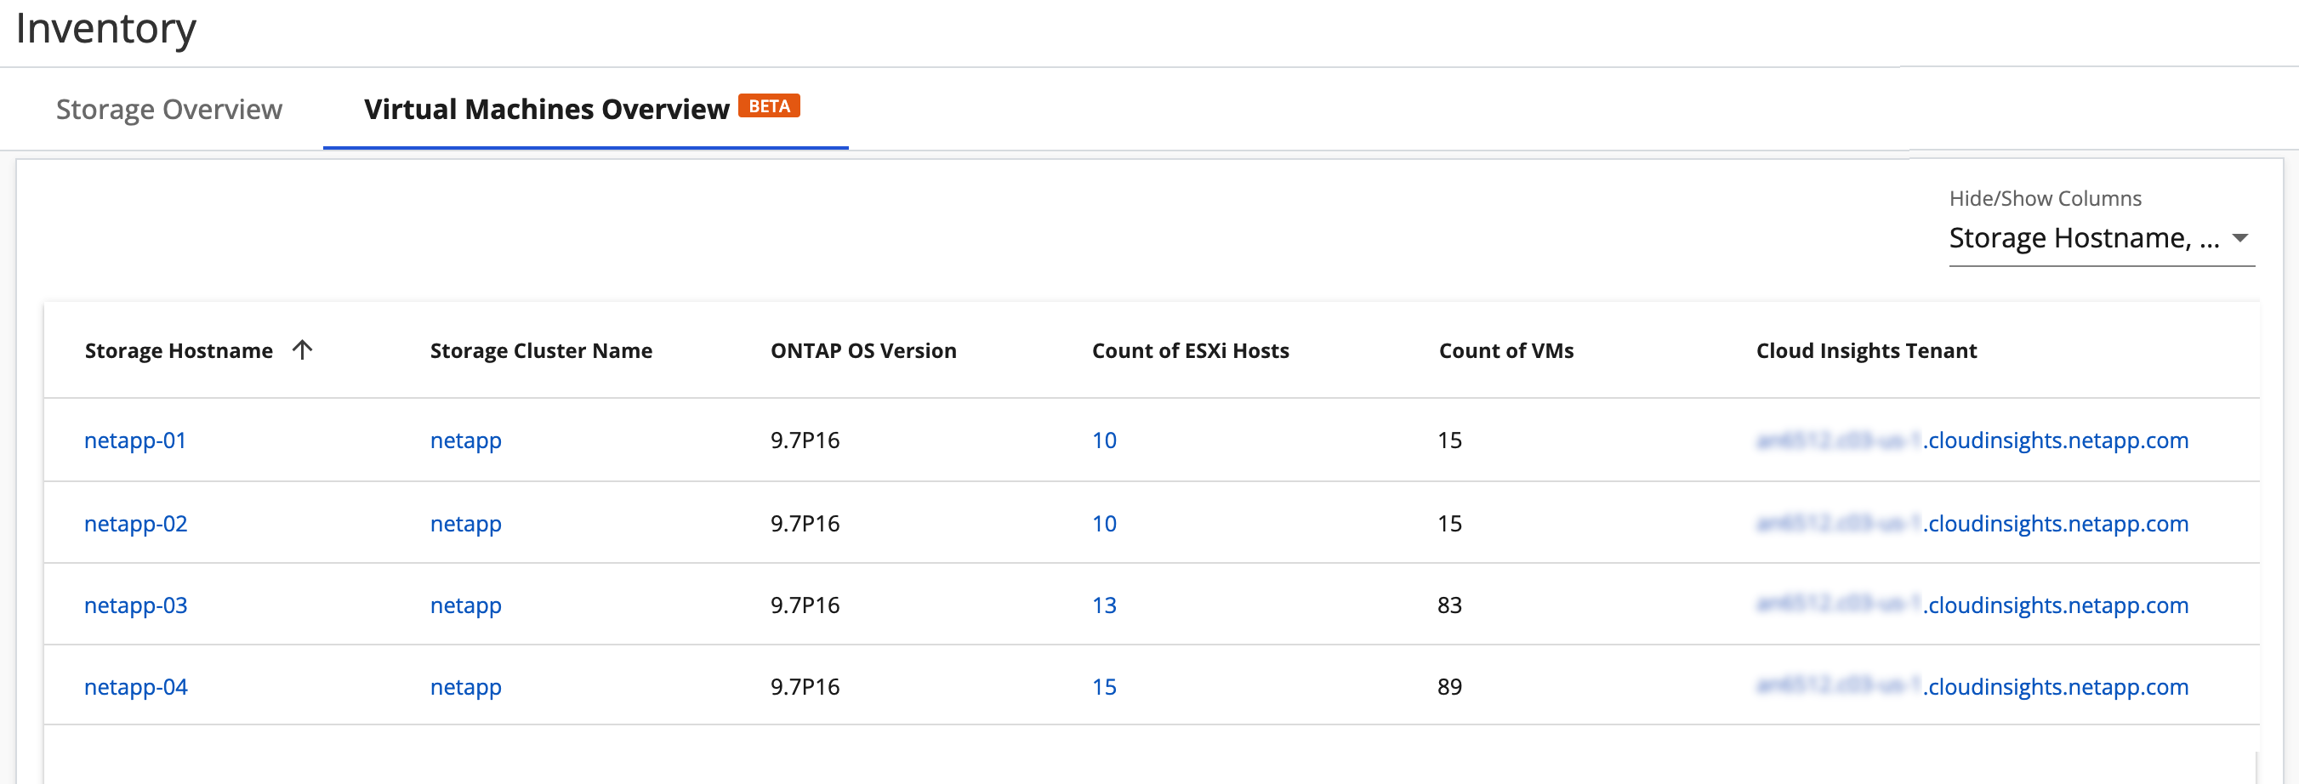Open Cloud Insights tenant link for netapp-04
Screen dimensions: 2299x784
pyautogui.click(x=1972, y=686)
